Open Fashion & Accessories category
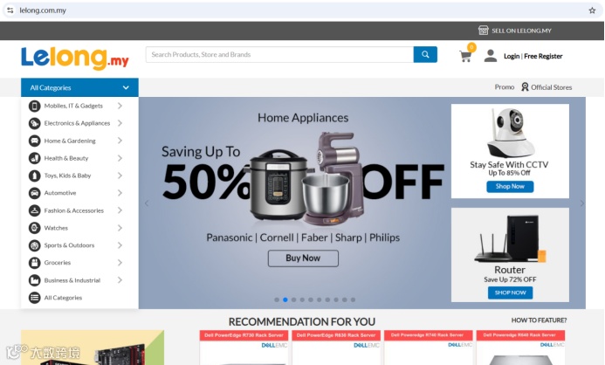Image resolution: width=605 pixels, height=365 pixels. click(75, 210)
